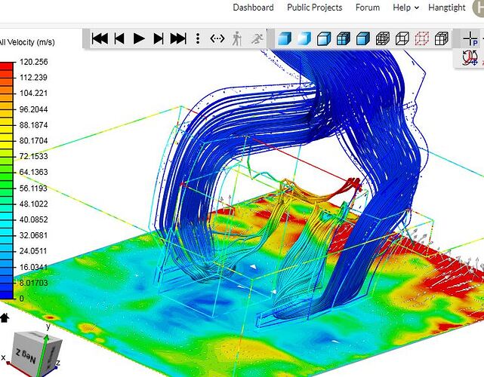This screenshot has width=484, height=377.
Task: Step back one frame
Action: pyautogui.click(x=119, y=38)
